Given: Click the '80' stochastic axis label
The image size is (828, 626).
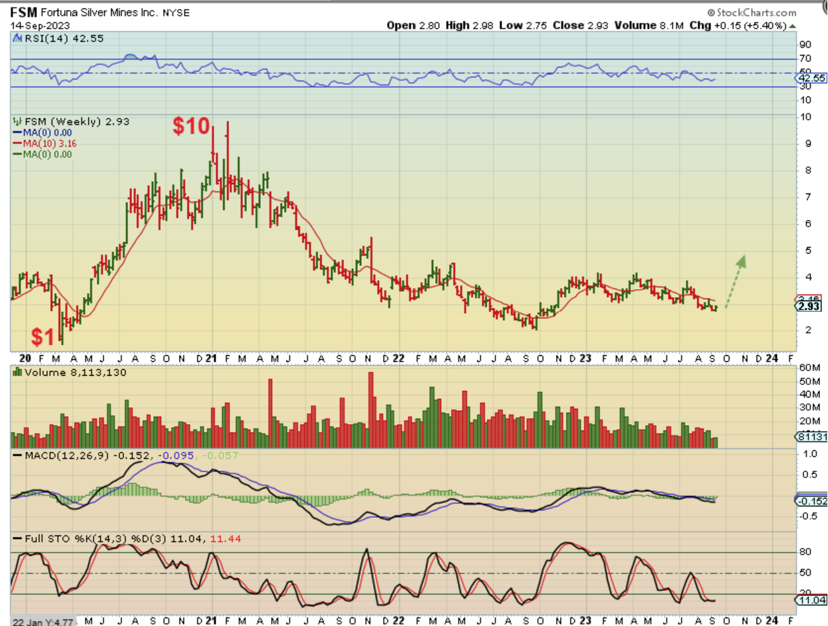Looking at the screenshot, I should coord(805,551).
